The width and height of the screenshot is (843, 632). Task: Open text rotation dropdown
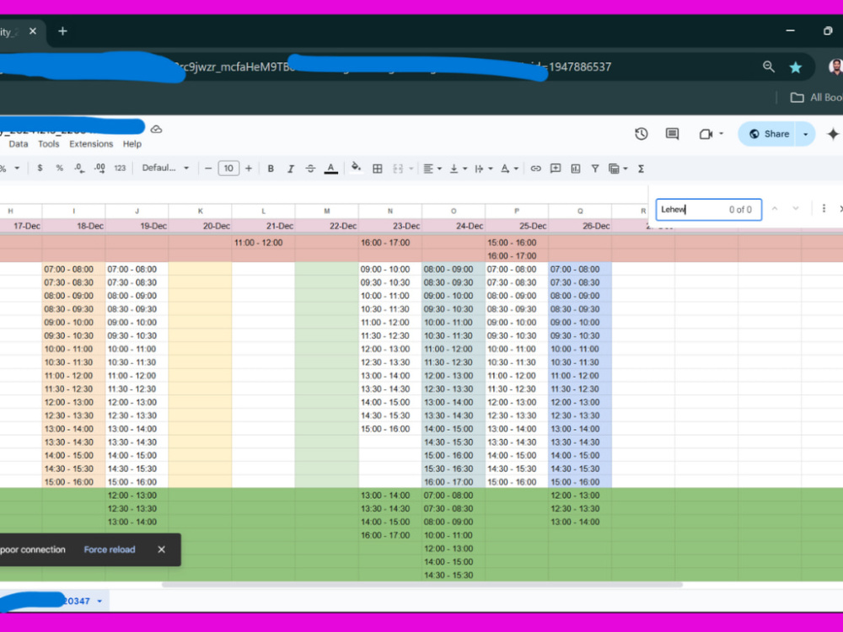509,169
